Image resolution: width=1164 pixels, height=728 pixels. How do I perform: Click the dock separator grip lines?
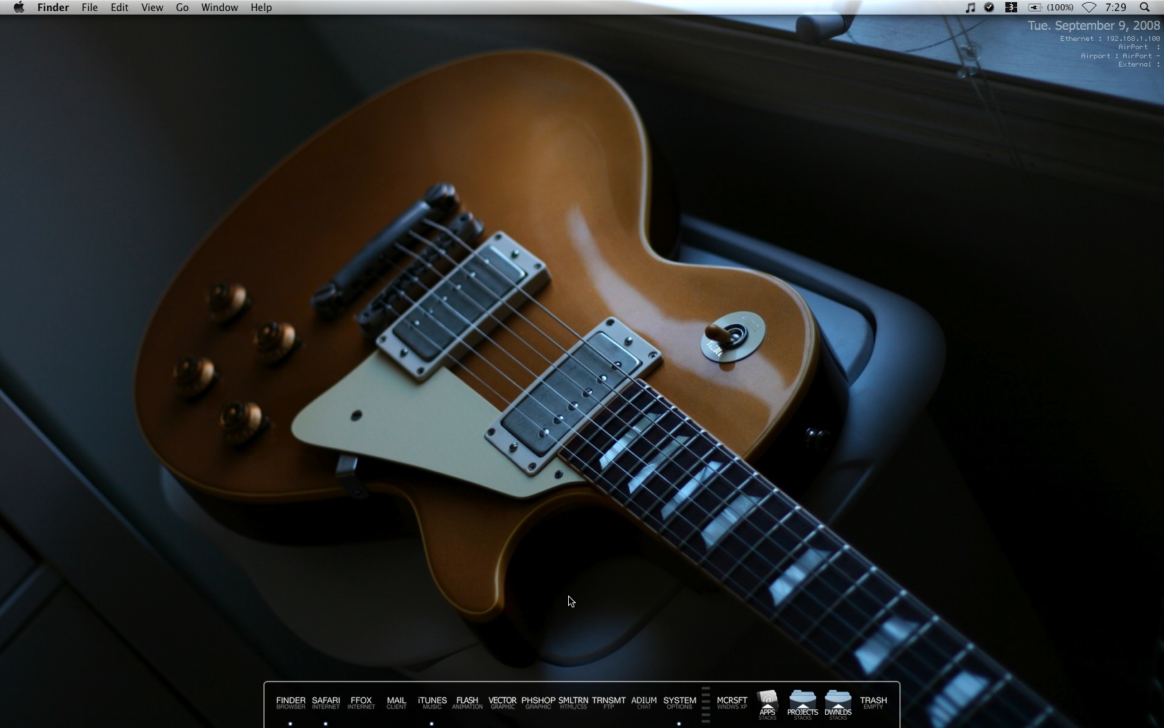[x=705, y=704]
